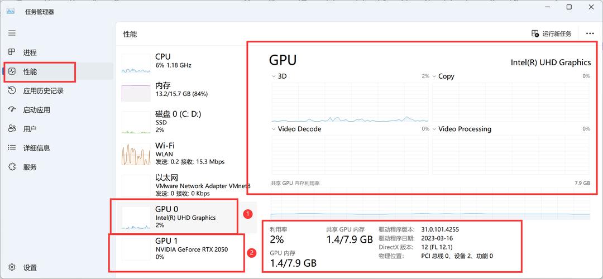Click the hamburger navigation menu icon
Viewport: 603px width, 279px height.
tap(12, 33)
